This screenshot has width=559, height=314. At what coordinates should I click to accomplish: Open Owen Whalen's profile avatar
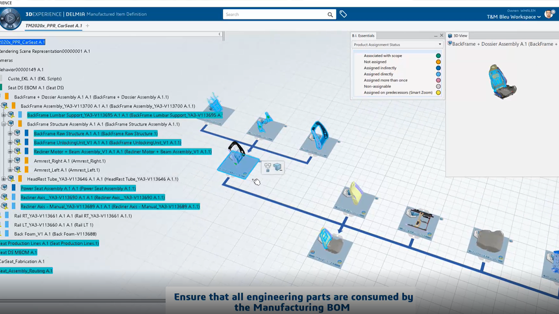[x=549, y=14]
